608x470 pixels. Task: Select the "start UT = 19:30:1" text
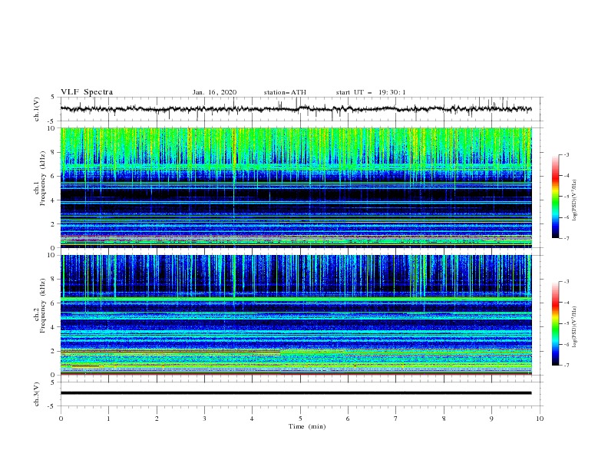371,92
